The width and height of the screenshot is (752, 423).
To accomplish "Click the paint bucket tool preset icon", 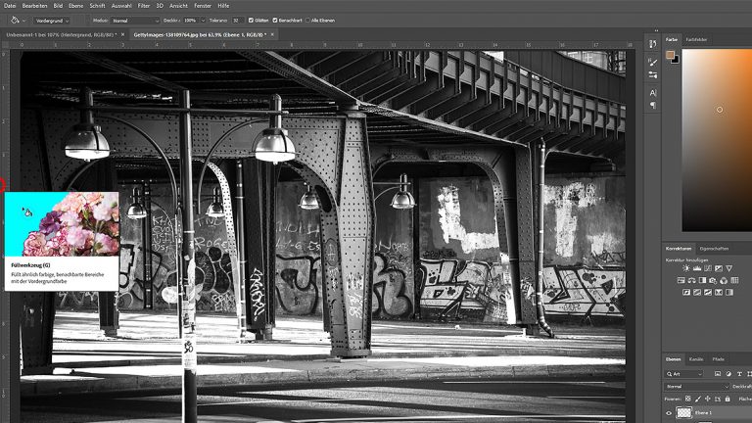I will tap(17, 20).
